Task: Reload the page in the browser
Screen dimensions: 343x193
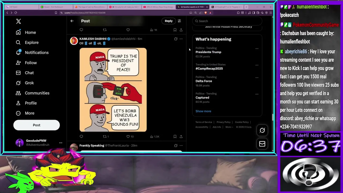Action: click(x=16, y=13)
